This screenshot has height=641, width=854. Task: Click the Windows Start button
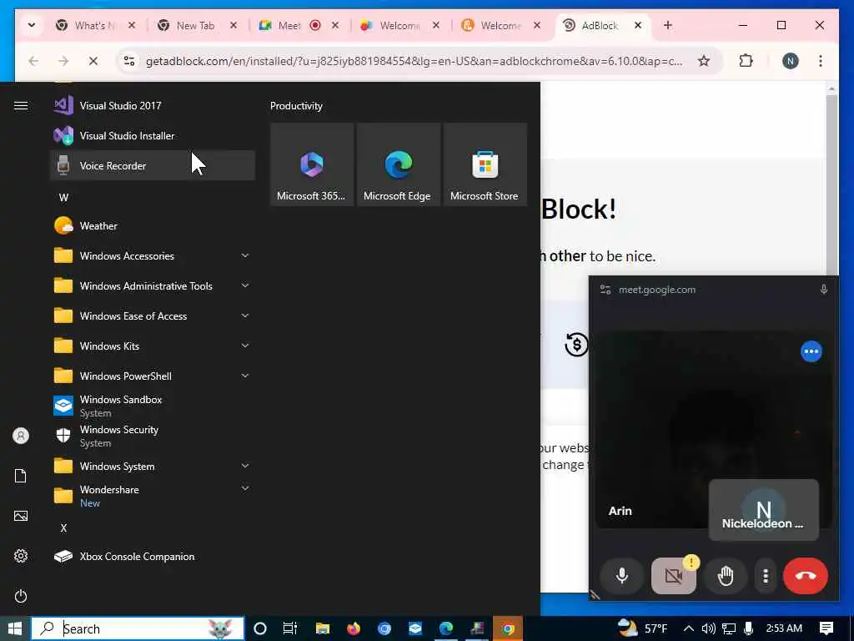coord(15,628)
